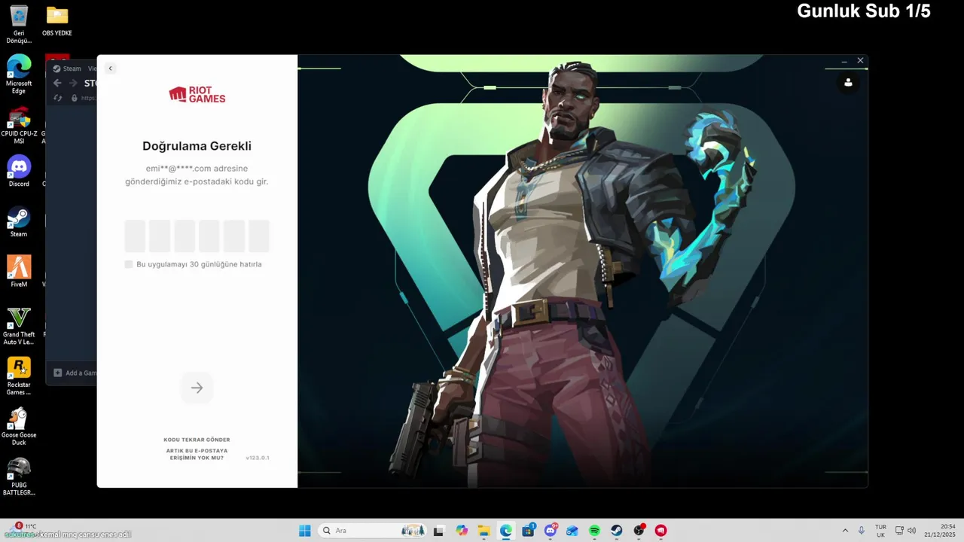Open Microsoft Store from the taskbar
Image resolution: width=964 pixels, height=542 pixels.
pos(528,531)
